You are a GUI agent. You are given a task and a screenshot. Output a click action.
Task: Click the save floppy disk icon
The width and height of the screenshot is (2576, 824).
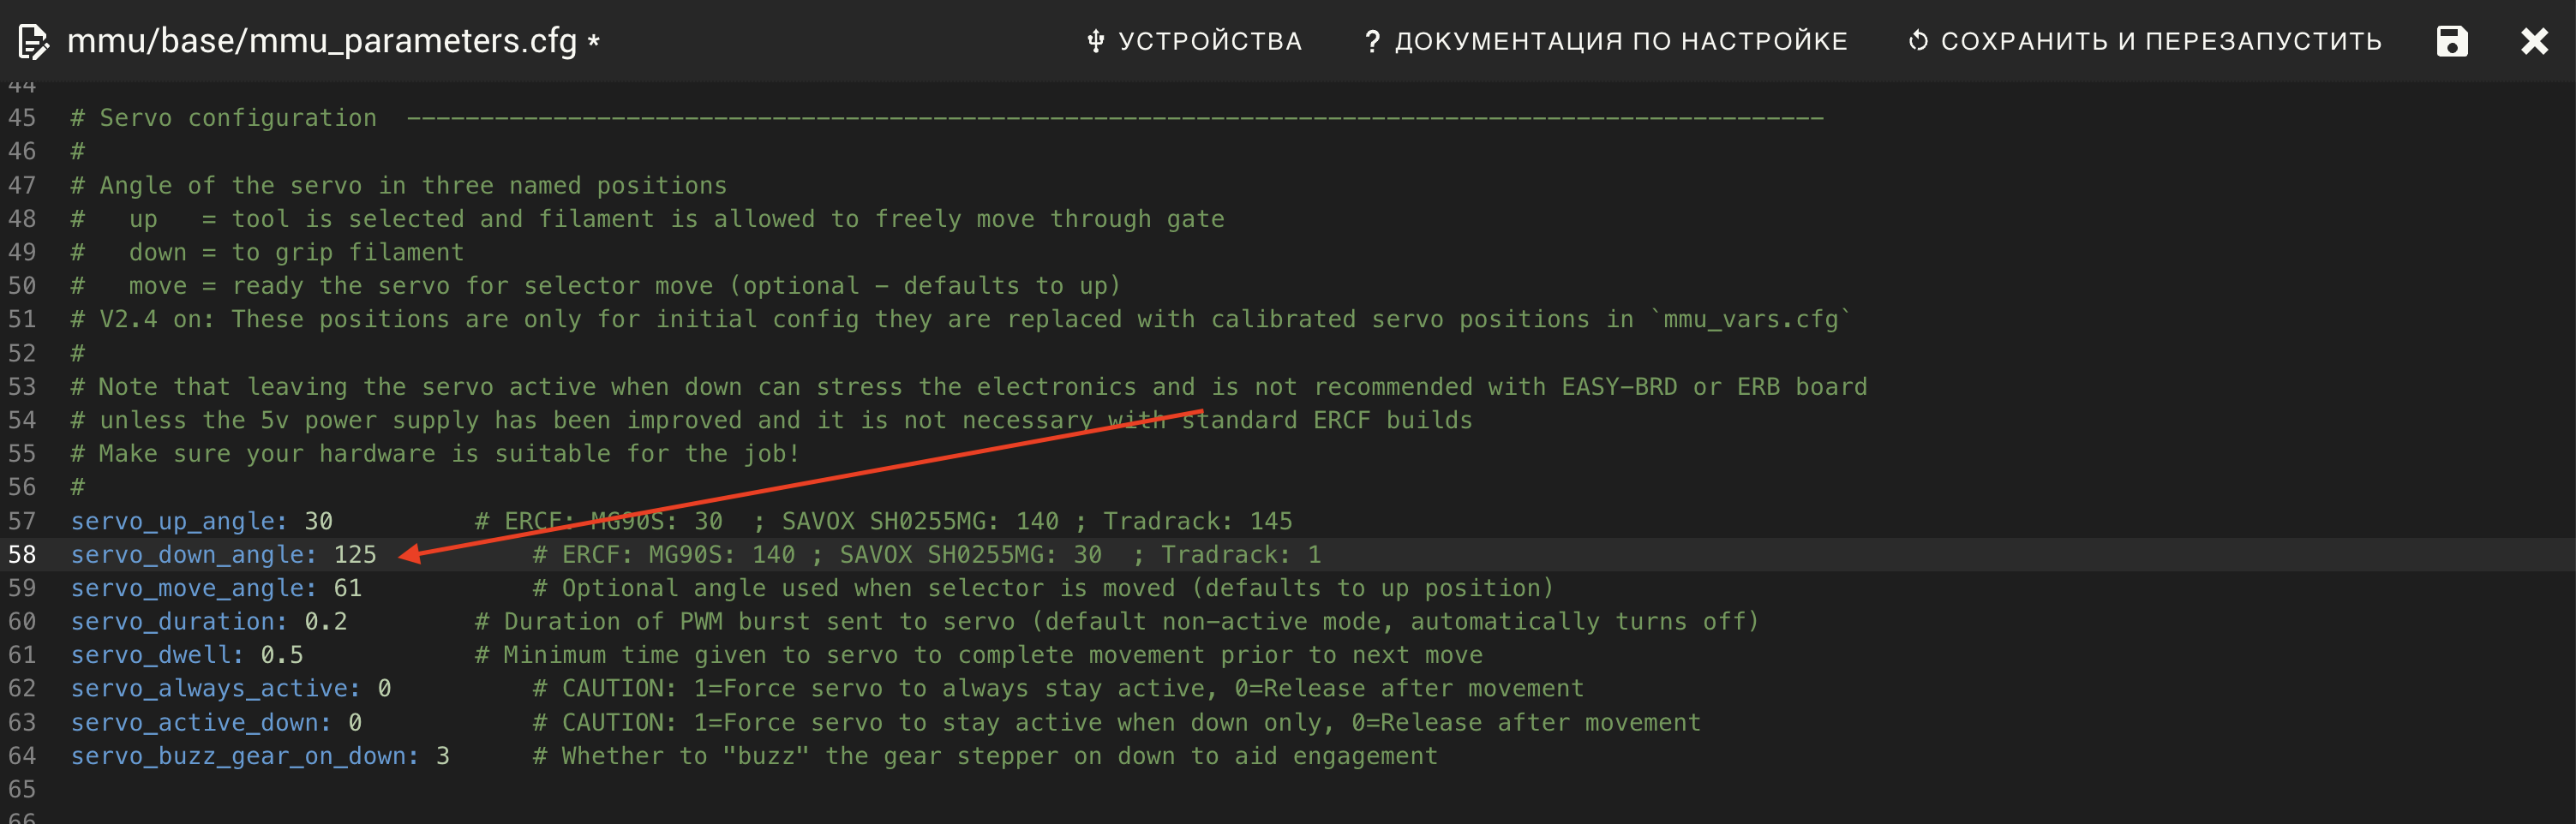click(x=2452, y=41)
